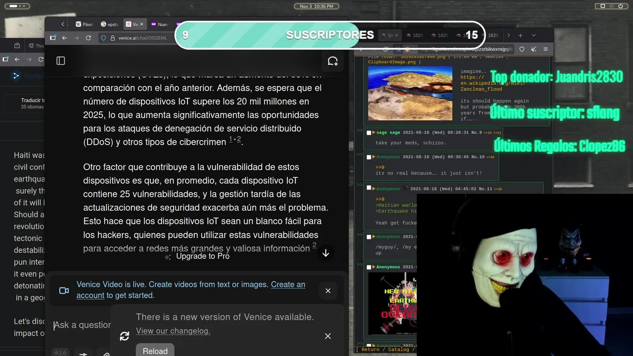The width and height of the screenshot is (633, 356).
Task: Follow the Create an account link
Action: (x=191, y=290)
